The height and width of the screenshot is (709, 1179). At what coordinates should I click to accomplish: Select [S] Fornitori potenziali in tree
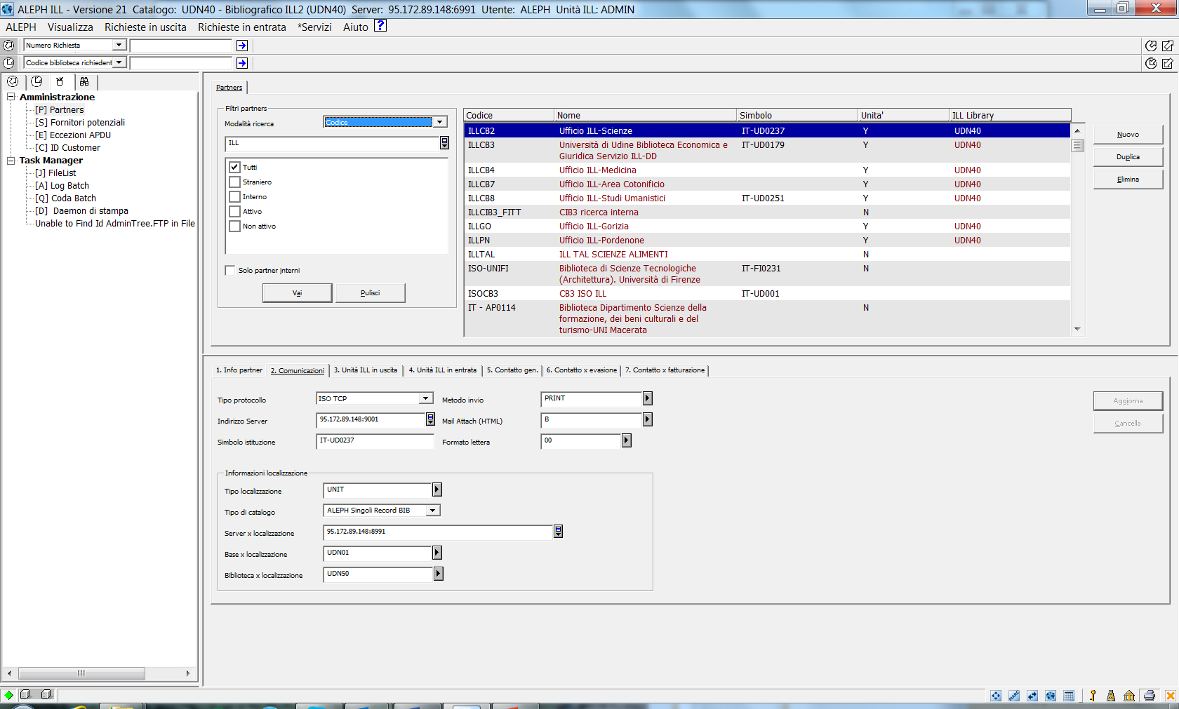(x=80, y=123)
